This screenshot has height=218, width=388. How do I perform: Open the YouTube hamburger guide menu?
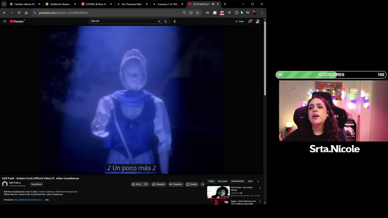point(5,21)
